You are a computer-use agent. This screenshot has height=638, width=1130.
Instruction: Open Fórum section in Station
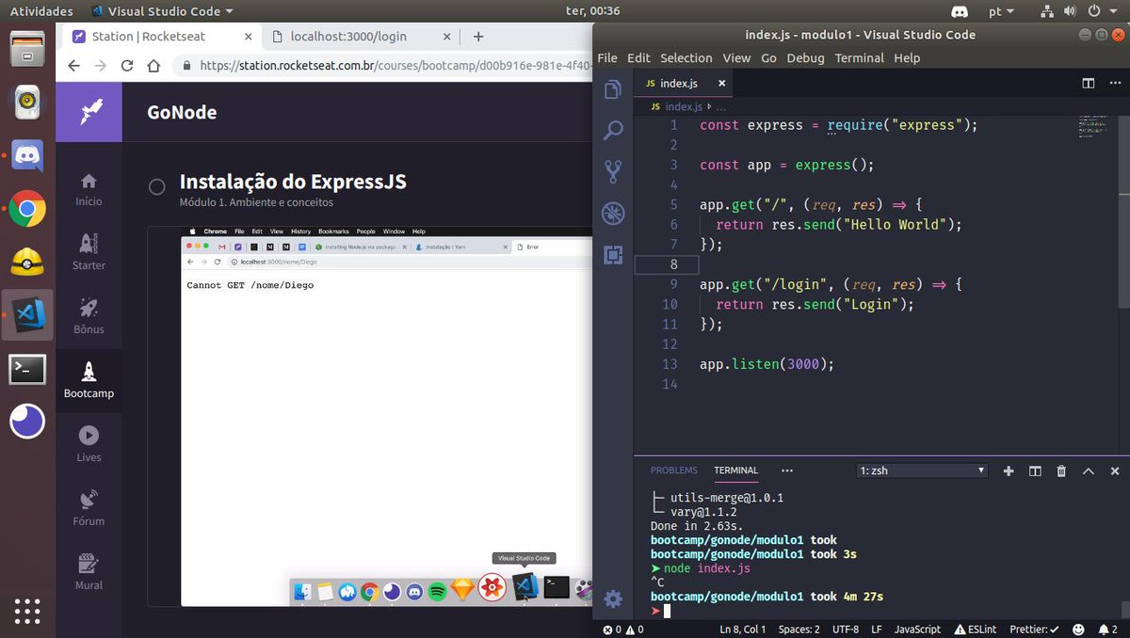pyautogui.click(x=89, y=509)
